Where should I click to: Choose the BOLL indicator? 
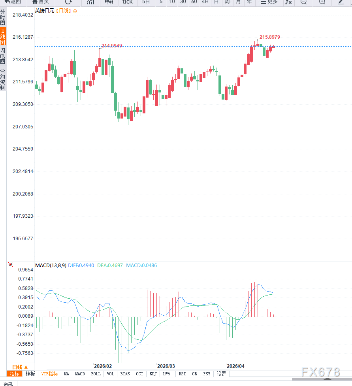point(96,374)
